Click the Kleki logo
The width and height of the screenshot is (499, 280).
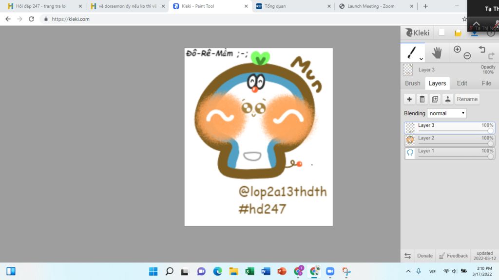click(x=417, y=33)
